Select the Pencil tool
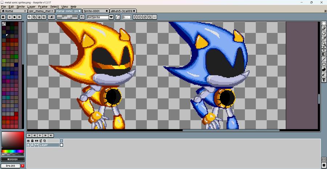Image resolution: width=327 pixels, height=169 pixels. (324, 28)
